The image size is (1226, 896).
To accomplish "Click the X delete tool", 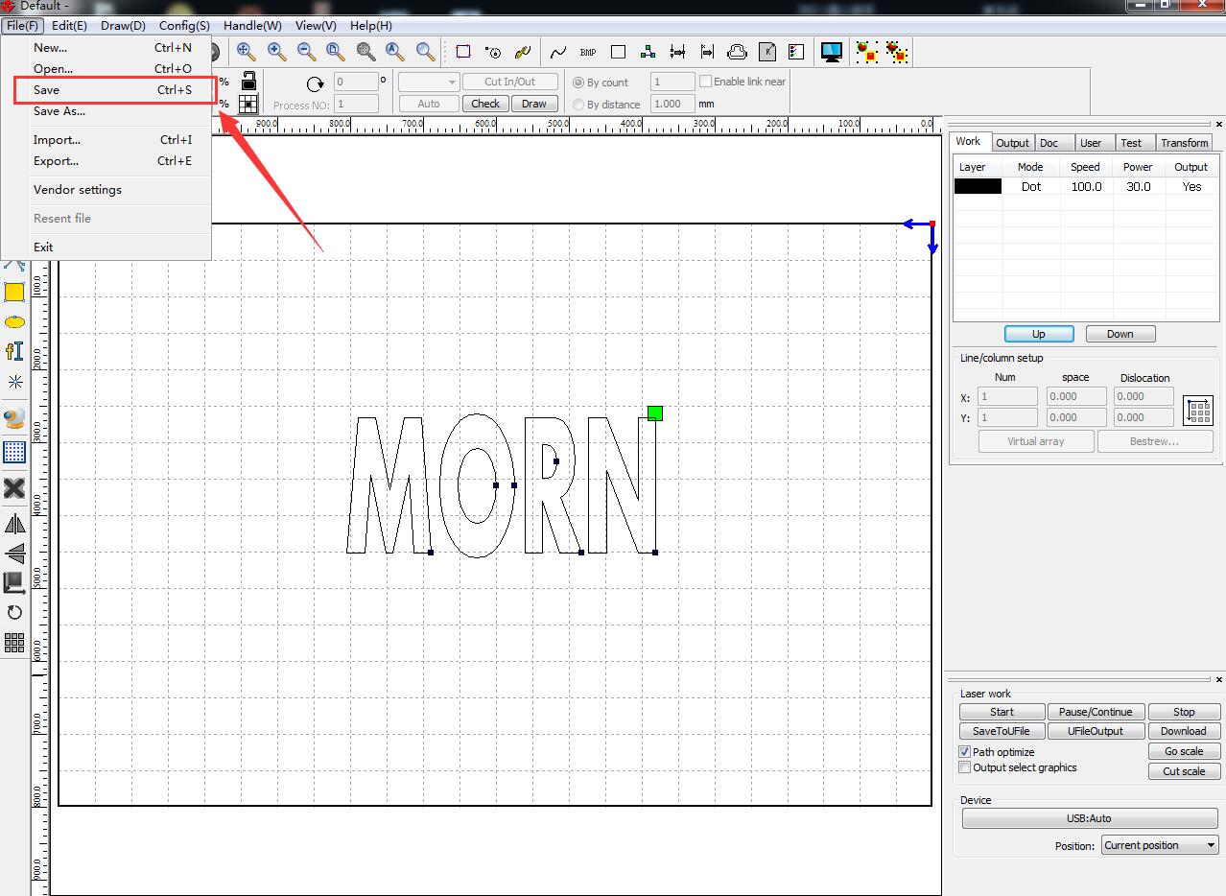I will 14,488.
